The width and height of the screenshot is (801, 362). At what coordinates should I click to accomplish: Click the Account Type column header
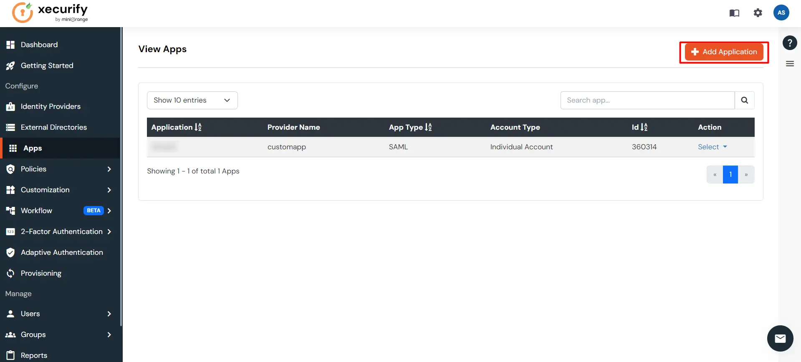[515, 127]
